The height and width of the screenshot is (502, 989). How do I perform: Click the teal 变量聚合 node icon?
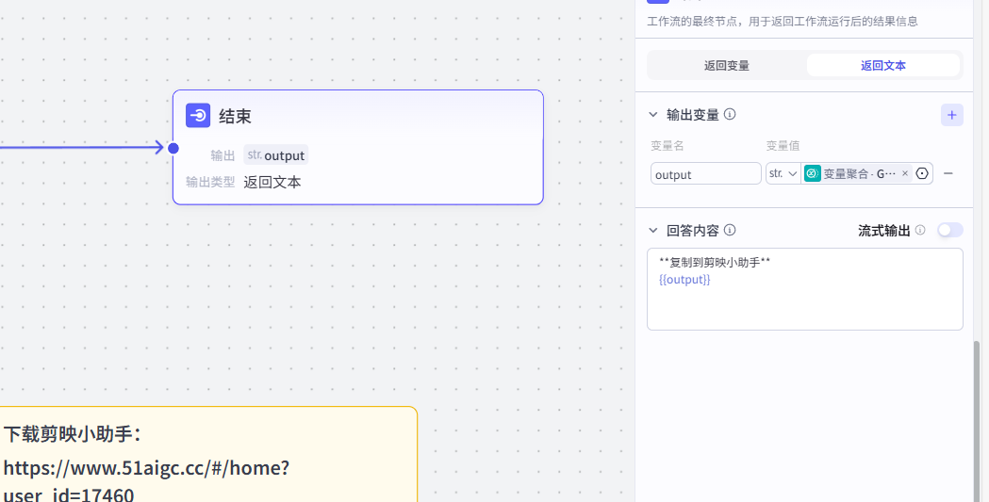coord(813,173)
